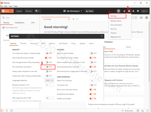Disable New Code Generation Mode

pos(48,58)
